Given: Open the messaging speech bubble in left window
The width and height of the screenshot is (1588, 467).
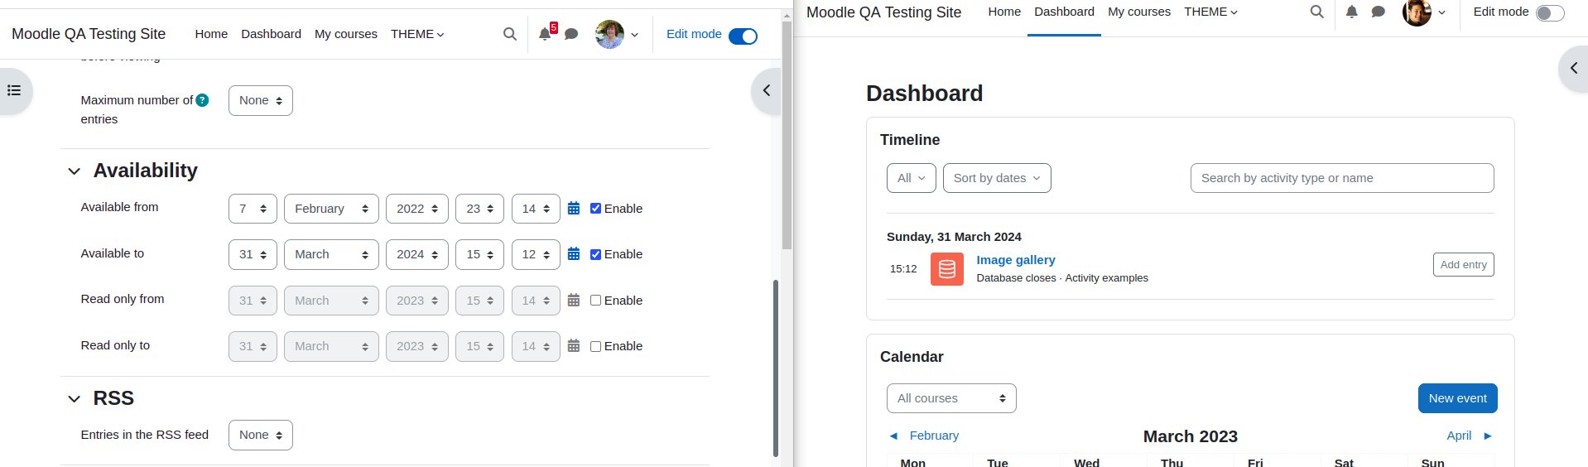Looking at the screenshot, I should pos(571,34).
